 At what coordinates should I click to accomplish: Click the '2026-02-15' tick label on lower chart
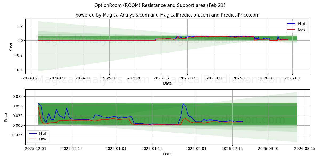(232, 149)
